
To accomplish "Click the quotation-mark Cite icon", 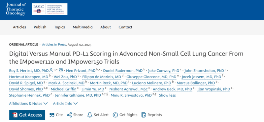I will tap(52, 115).
